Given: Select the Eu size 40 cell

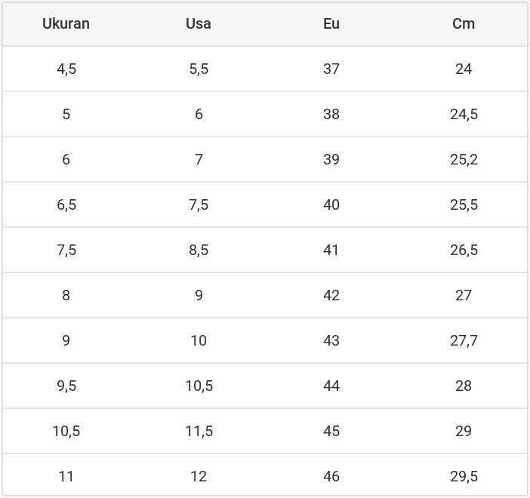Looking at the screenshot, I should point(331,204).
